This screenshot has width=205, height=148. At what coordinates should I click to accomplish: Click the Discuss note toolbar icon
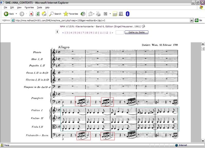point(115,14)
